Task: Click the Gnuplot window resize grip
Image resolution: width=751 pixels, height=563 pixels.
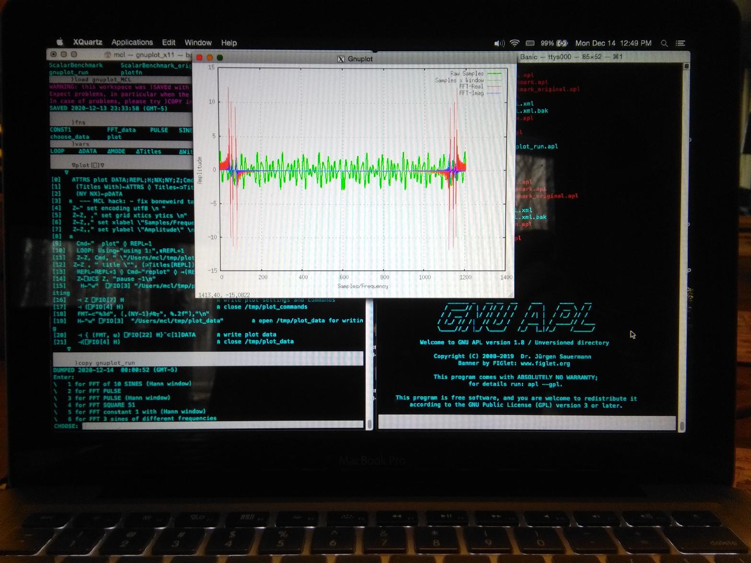Action: click(x=510, y=294)
